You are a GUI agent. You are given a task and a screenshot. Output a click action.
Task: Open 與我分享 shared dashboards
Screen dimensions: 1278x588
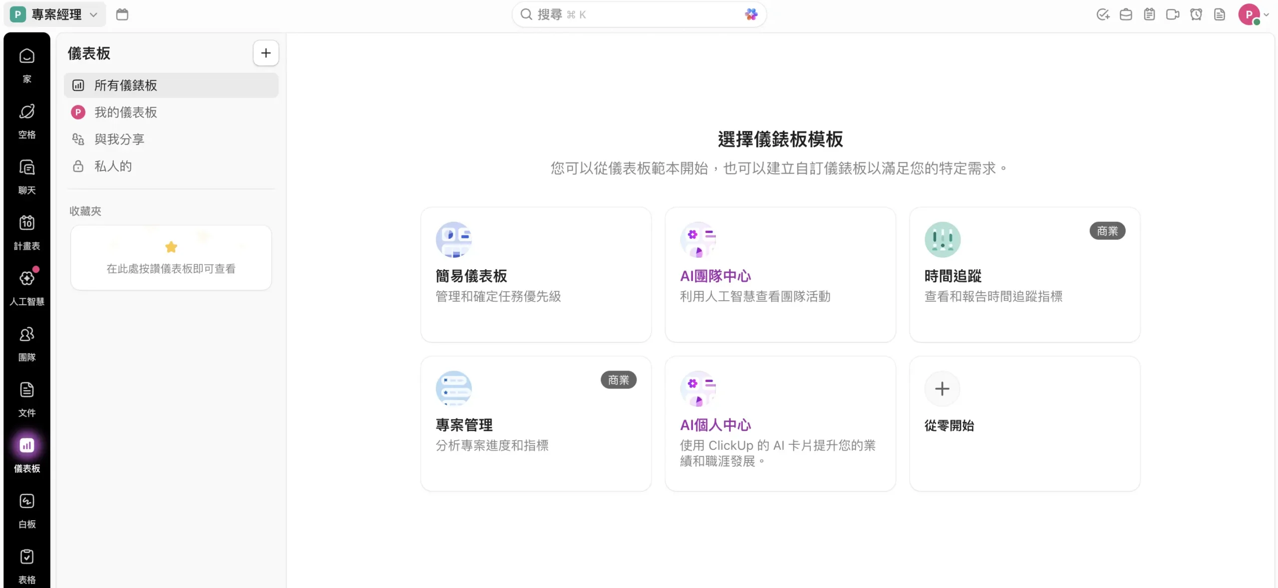coord(121,139)
